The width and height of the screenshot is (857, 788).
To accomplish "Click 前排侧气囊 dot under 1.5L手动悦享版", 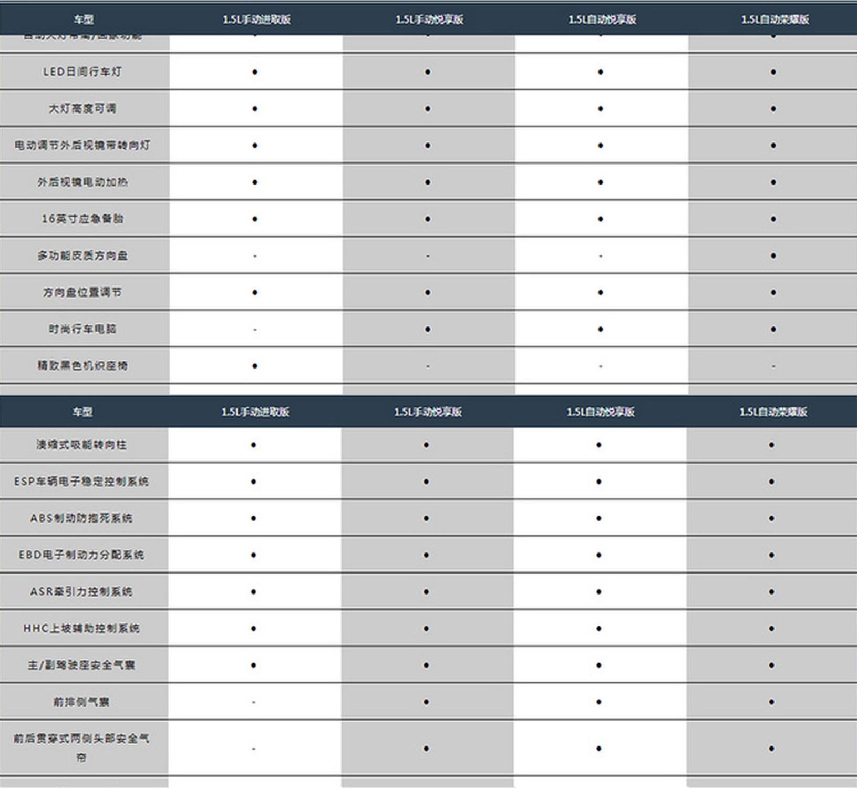I will pyautogui.click(x=426, y=702).
